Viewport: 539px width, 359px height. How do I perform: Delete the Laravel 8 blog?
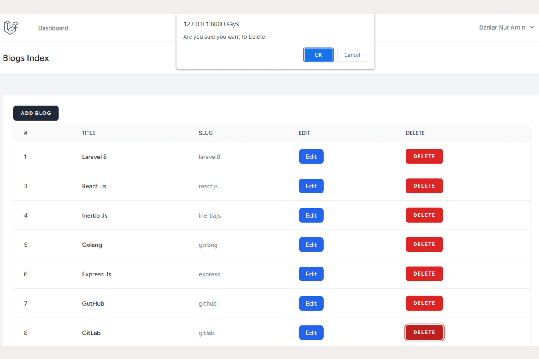click(424, 157)
